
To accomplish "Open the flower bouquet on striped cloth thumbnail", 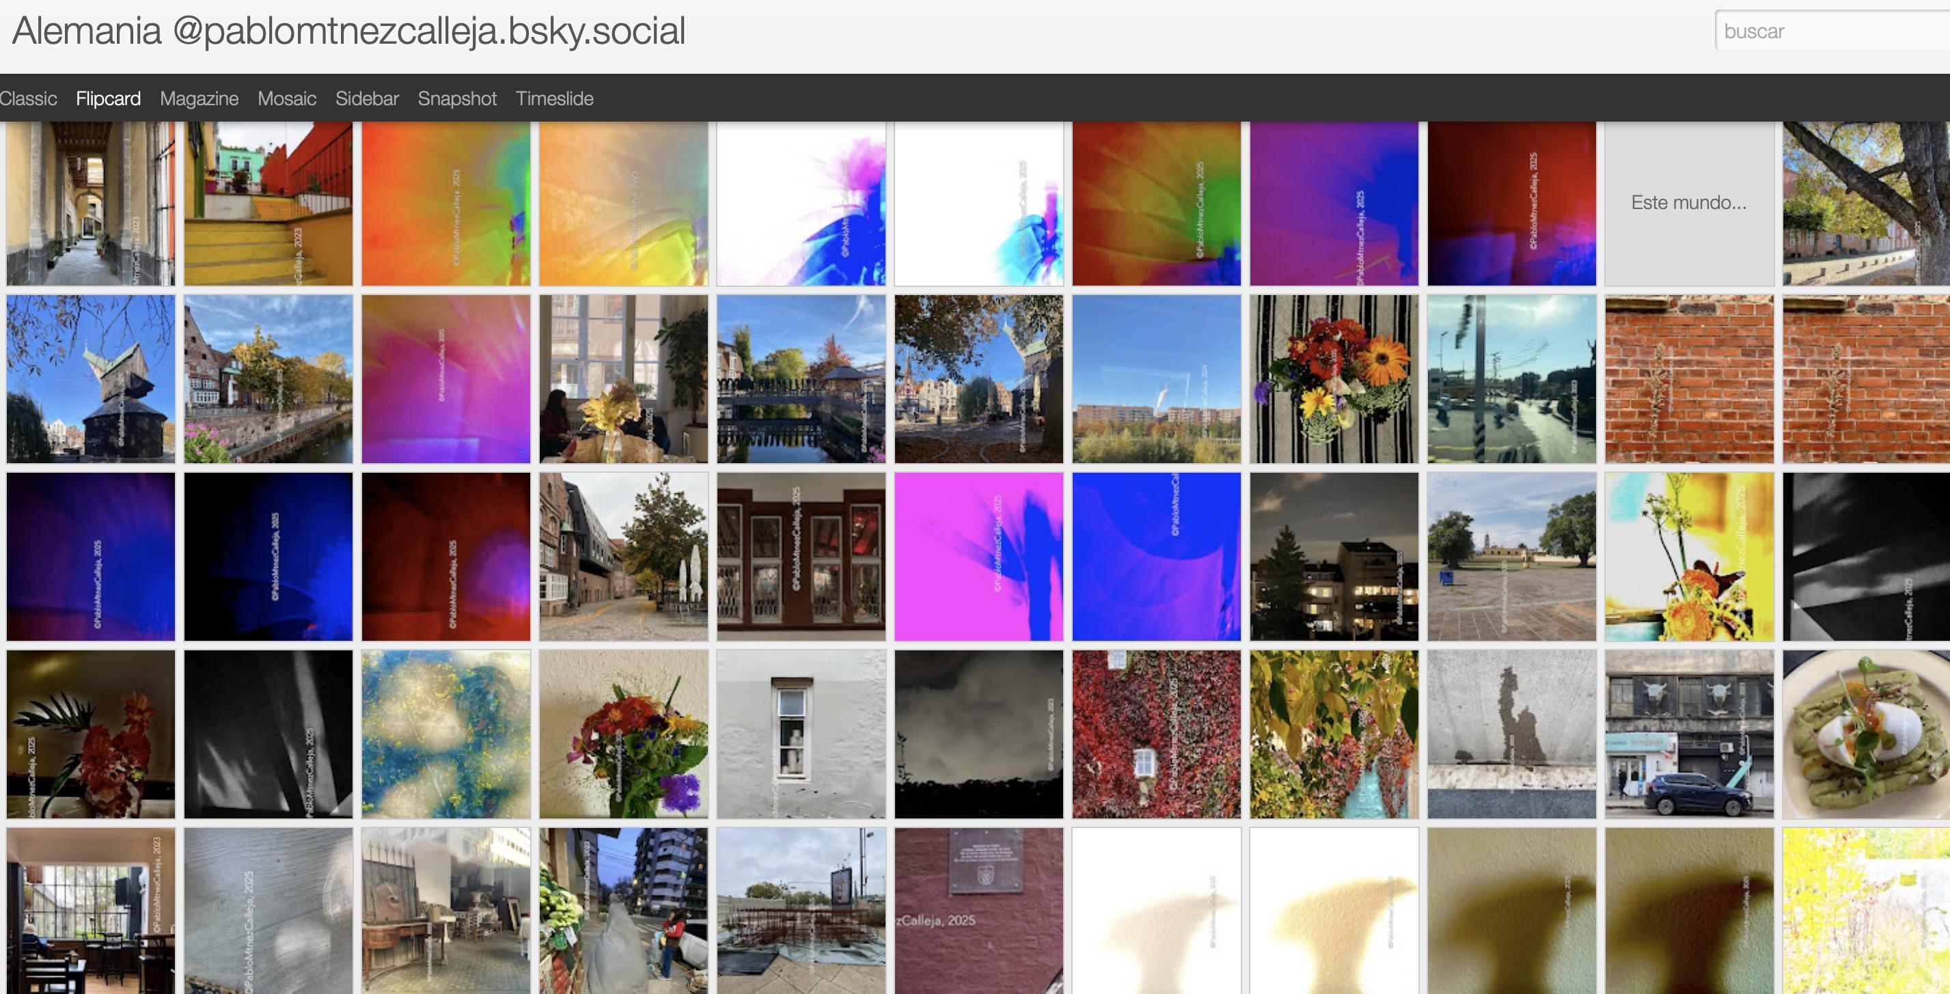I will click(1334, 379).
